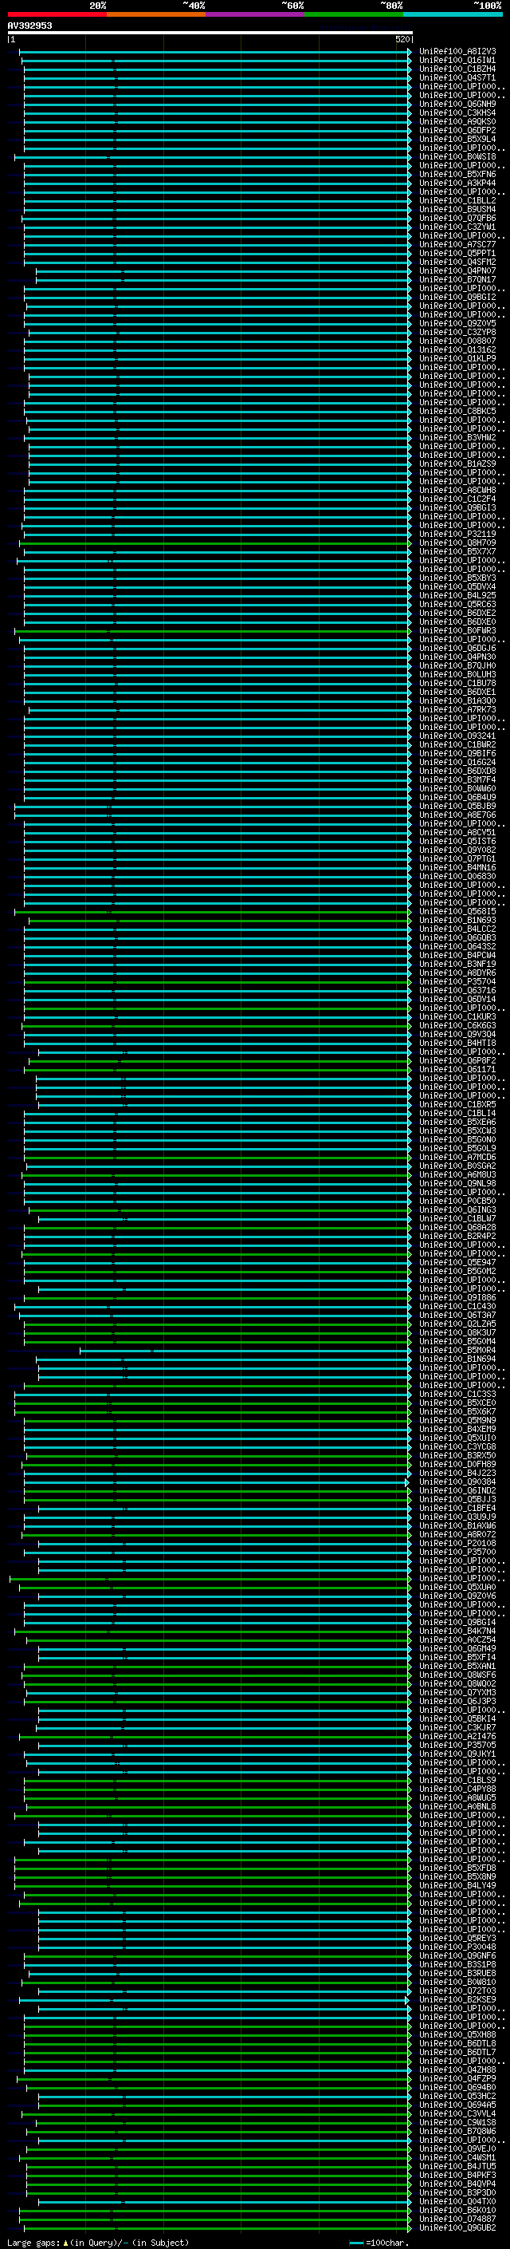Open the UniRef100_Q9Z0V5 label
The width and height of the screenshot is (510, 2249).
point(457,323)
